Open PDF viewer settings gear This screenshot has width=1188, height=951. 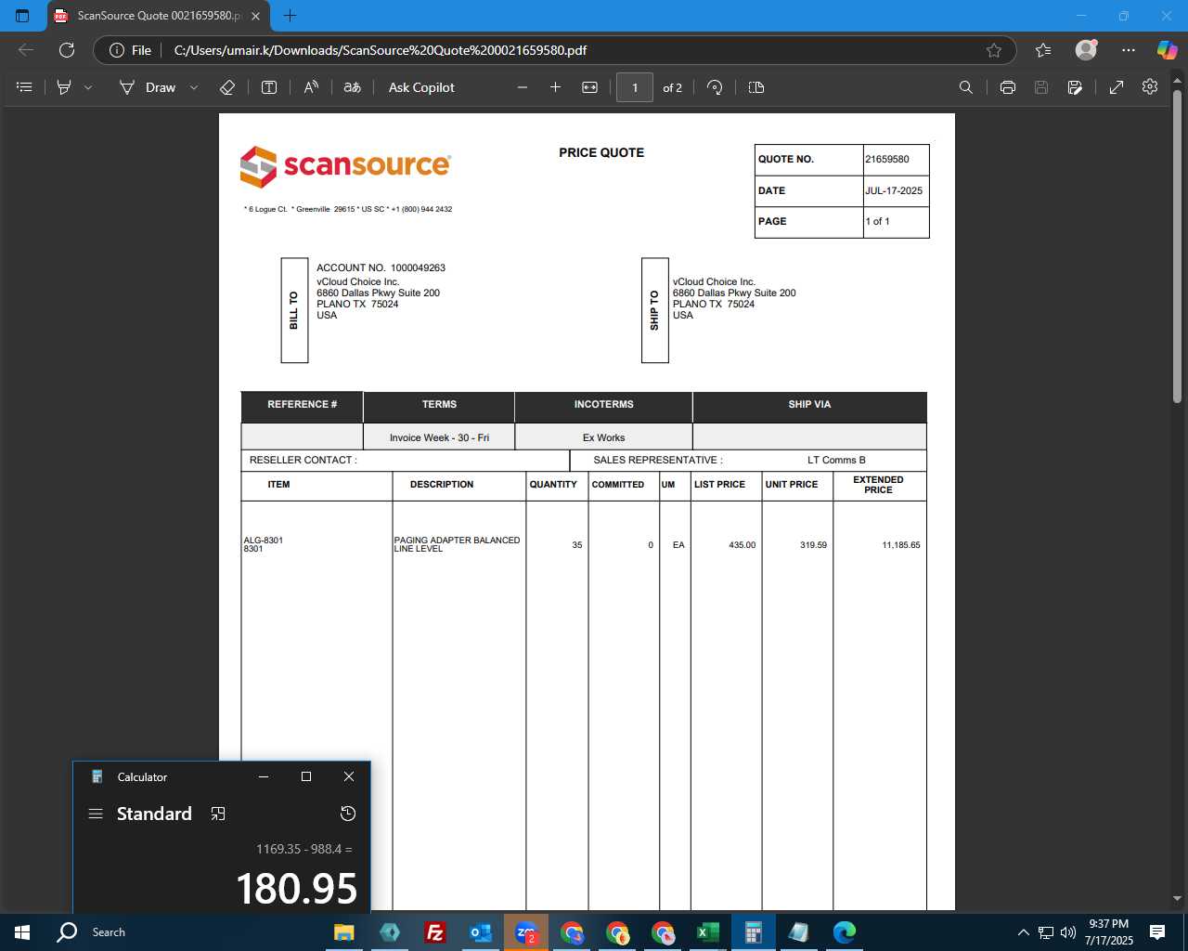tap(1150, 86)
